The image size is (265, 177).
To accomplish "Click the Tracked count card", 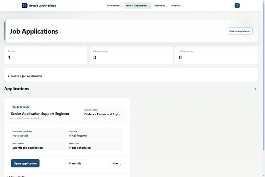I will coord(46,55).
